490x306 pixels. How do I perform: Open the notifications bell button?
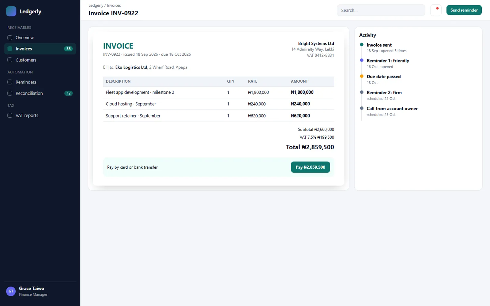[x=435, y=10]
